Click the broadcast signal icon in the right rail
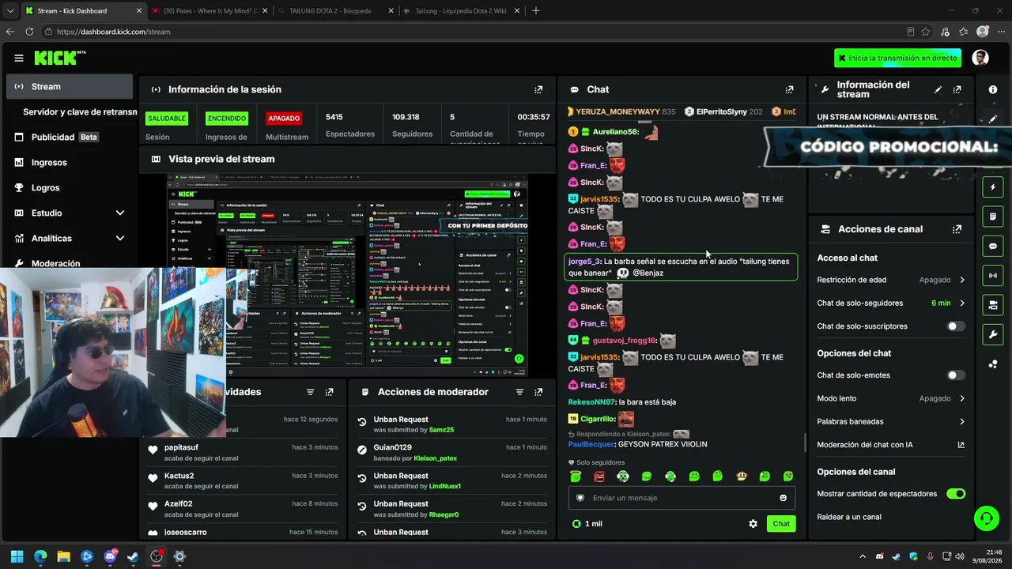This screenshot has width=1012, height=569. point(993,275)
